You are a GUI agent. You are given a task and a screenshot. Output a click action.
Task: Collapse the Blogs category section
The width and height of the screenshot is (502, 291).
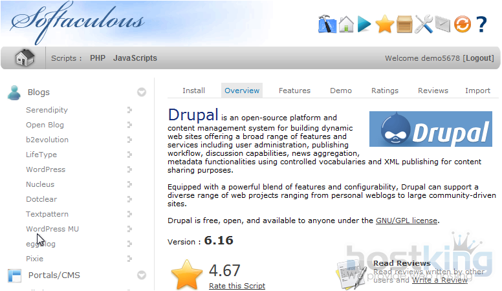pos(142,92)
